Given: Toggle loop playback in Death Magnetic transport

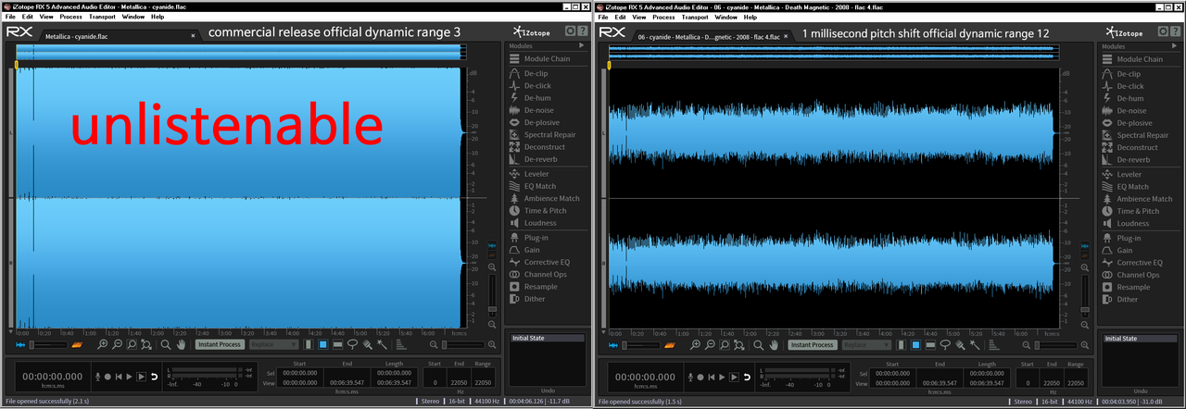Looking at the screenshot, I should coord(747,377).
